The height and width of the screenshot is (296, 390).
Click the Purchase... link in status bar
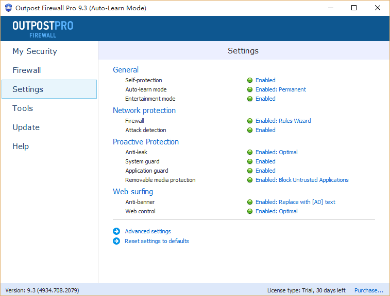[x=368, y=290]
